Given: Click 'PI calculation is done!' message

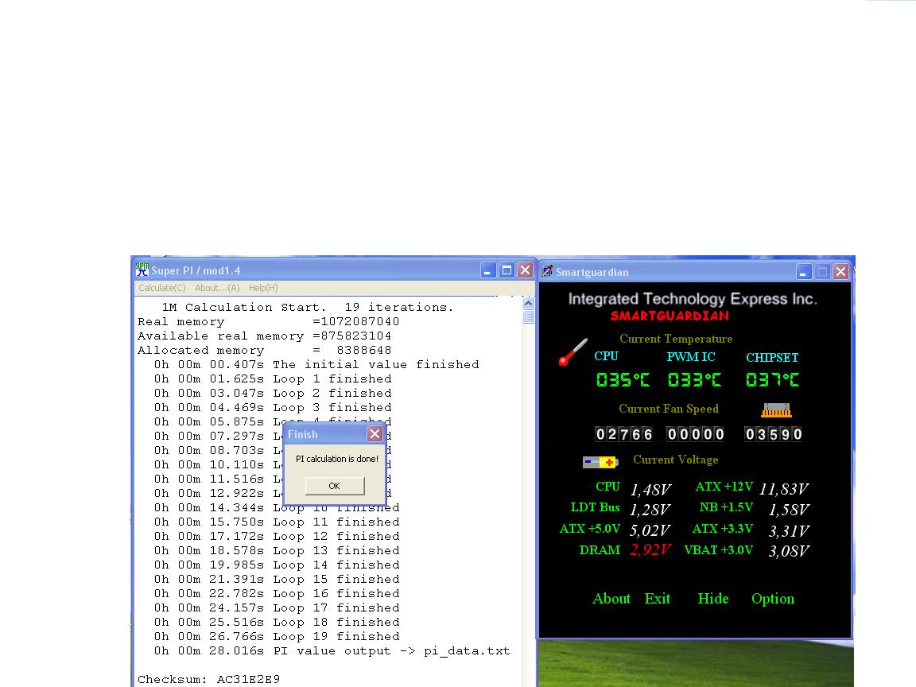Looking at the screenshot, I should click(337, 459).
